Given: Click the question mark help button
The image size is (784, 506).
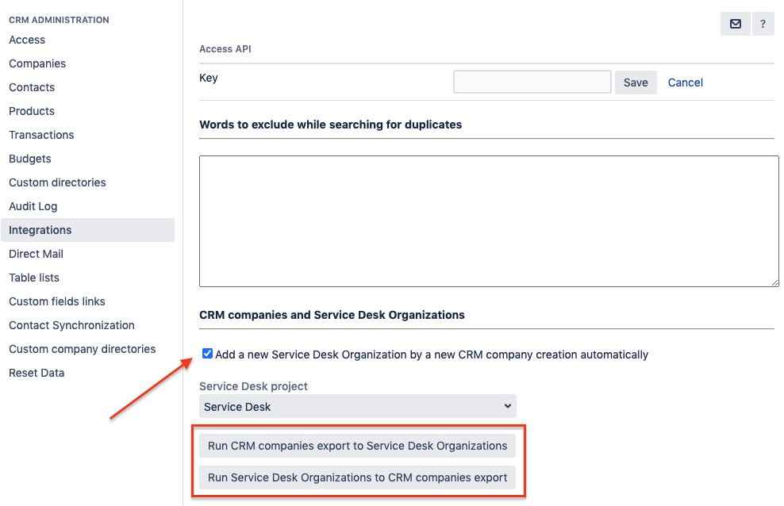Looking at the screenshot, I should point(763,25).
